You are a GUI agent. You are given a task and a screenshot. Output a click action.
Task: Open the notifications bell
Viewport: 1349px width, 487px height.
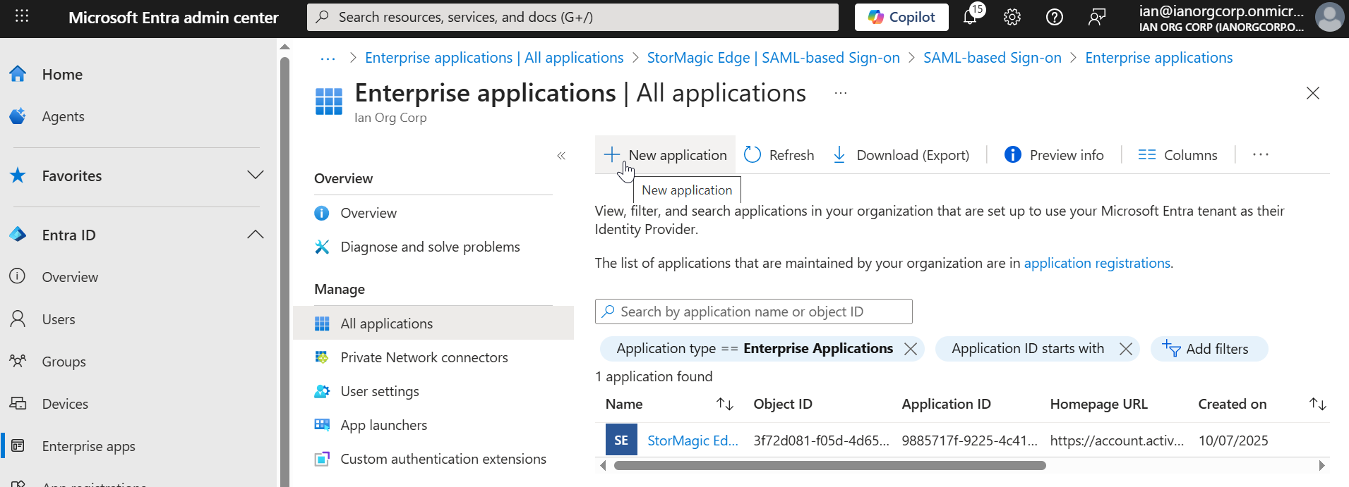tap(971, 17)
